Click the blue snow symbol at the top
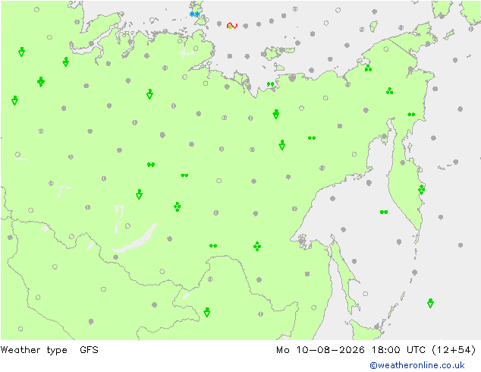 click(x=194, y=14)
